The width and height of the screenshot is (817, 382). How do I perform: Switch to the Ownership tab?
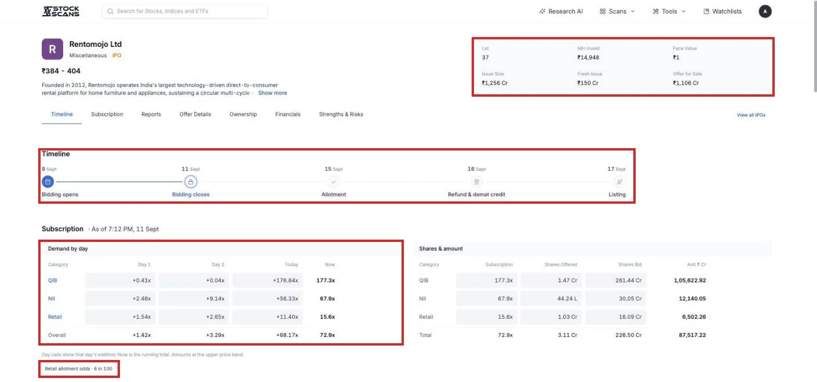[243, 114]
